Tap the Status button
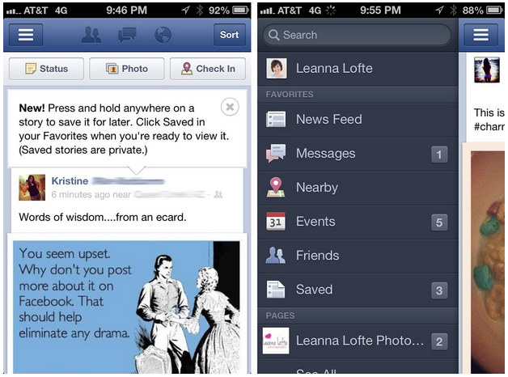 click(46, 69)
